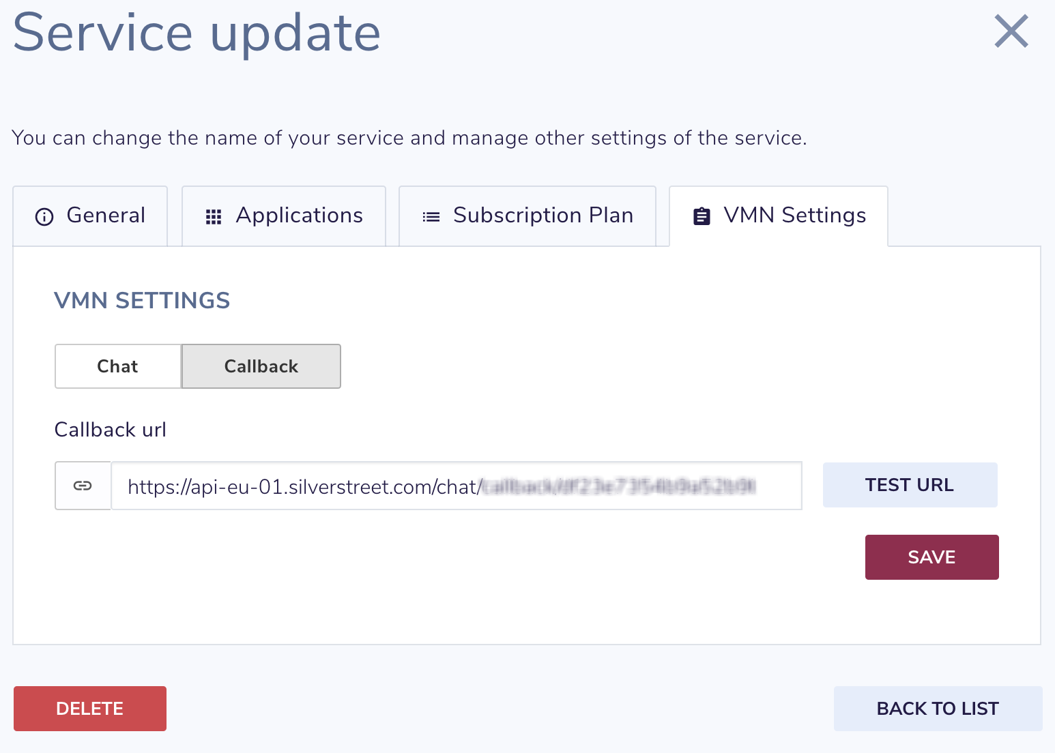Click the TEST URL button

coord(910,485)
